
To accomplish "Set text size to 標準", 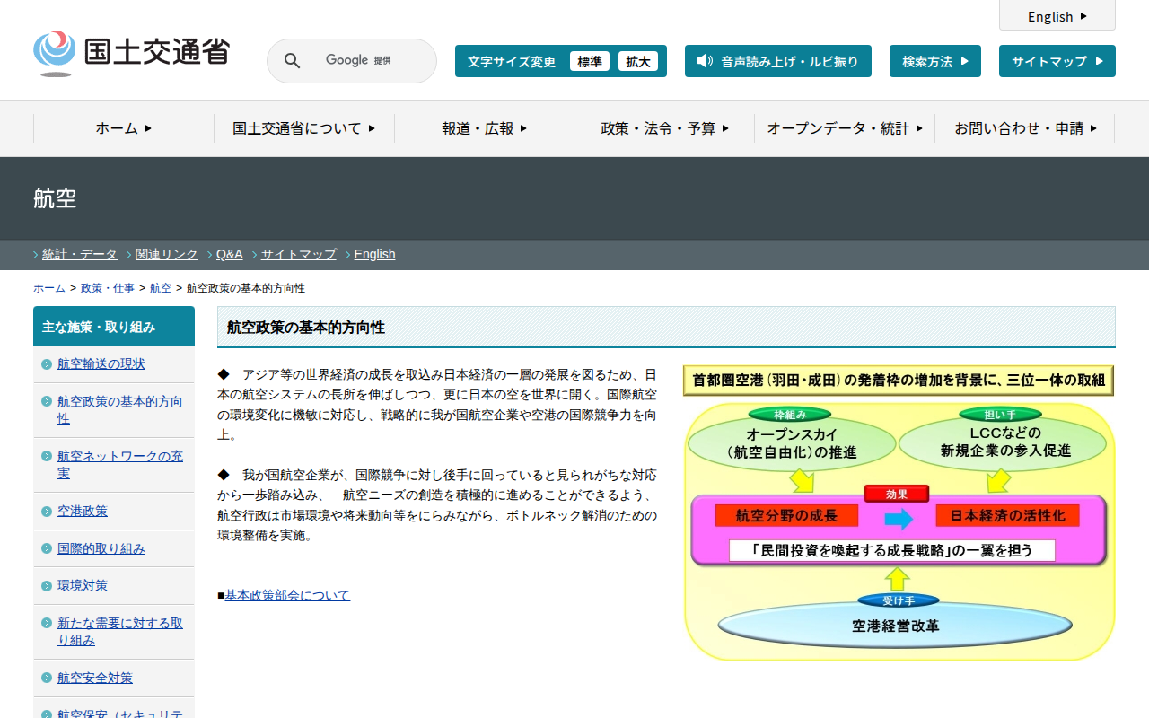I will pyautogui.click(x=590, y=61).
